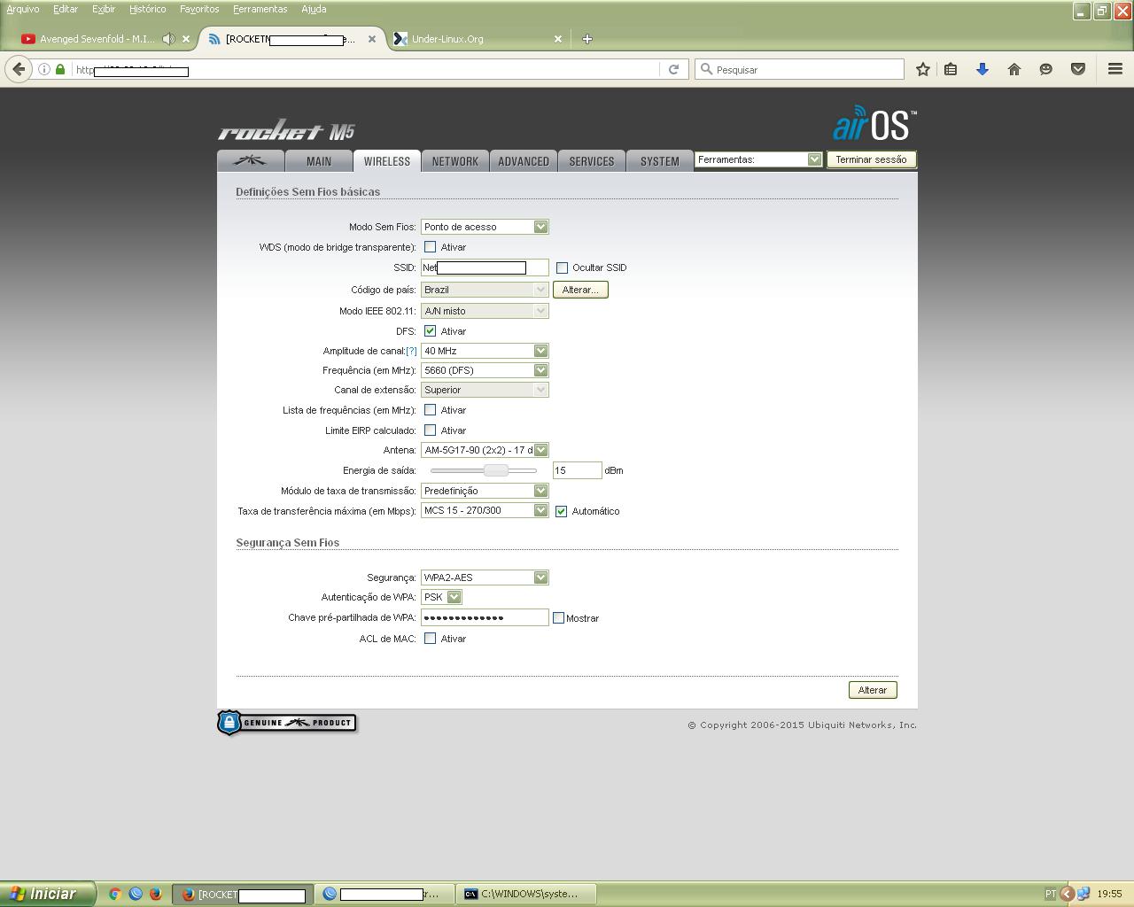This screenshot has height=907, width=1134.
Task: Launch Chrome from the quick launch bar
Action: click(x=115, y=894)
